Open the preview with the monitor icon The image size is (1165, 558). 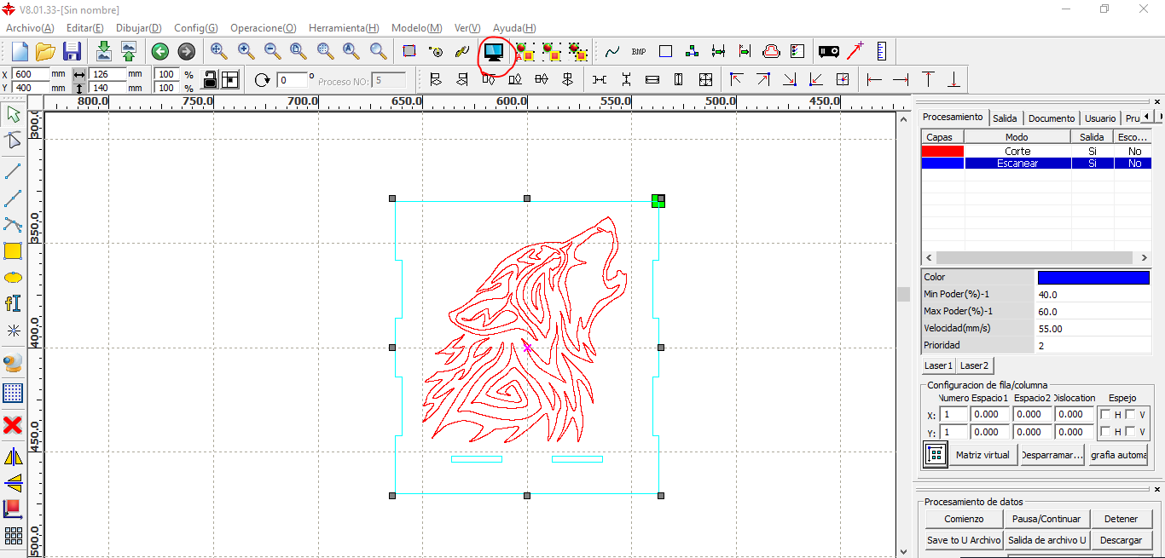pos(494,52)
